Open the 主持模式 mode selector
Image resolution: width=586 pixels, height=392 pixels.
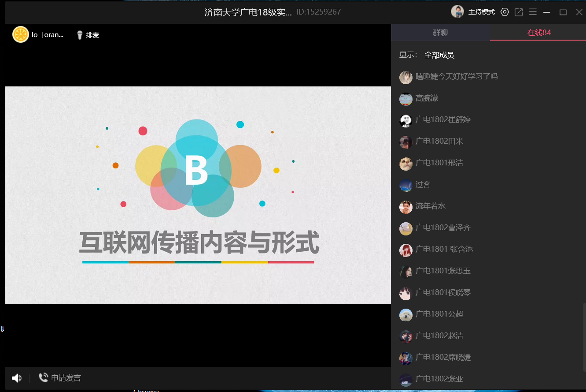click(x=481, y=12)
